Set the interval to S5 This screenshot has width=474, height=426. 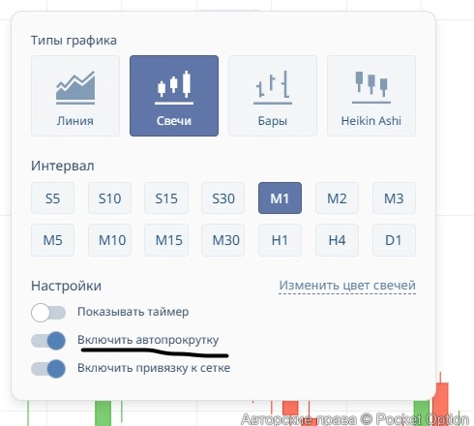point(52,198)
